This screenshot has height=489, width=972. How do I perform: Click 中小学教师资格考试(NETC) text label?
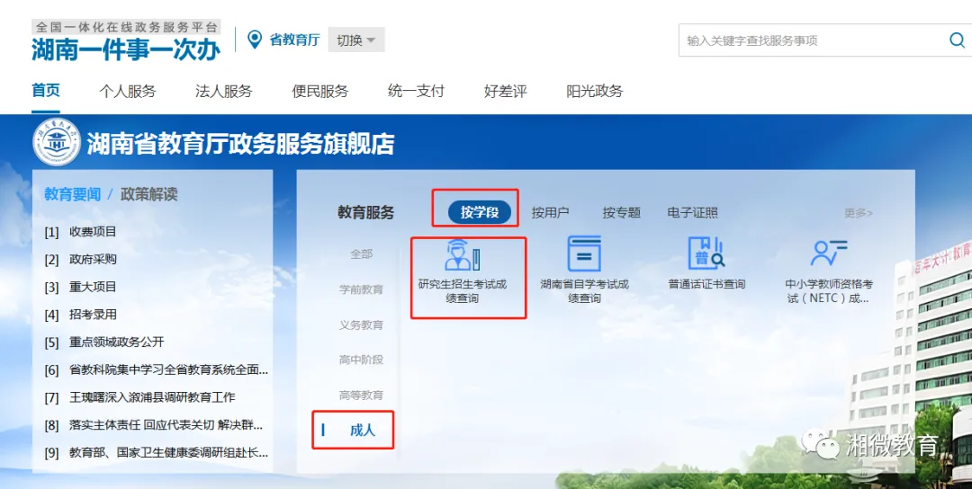tap(829, 291)
